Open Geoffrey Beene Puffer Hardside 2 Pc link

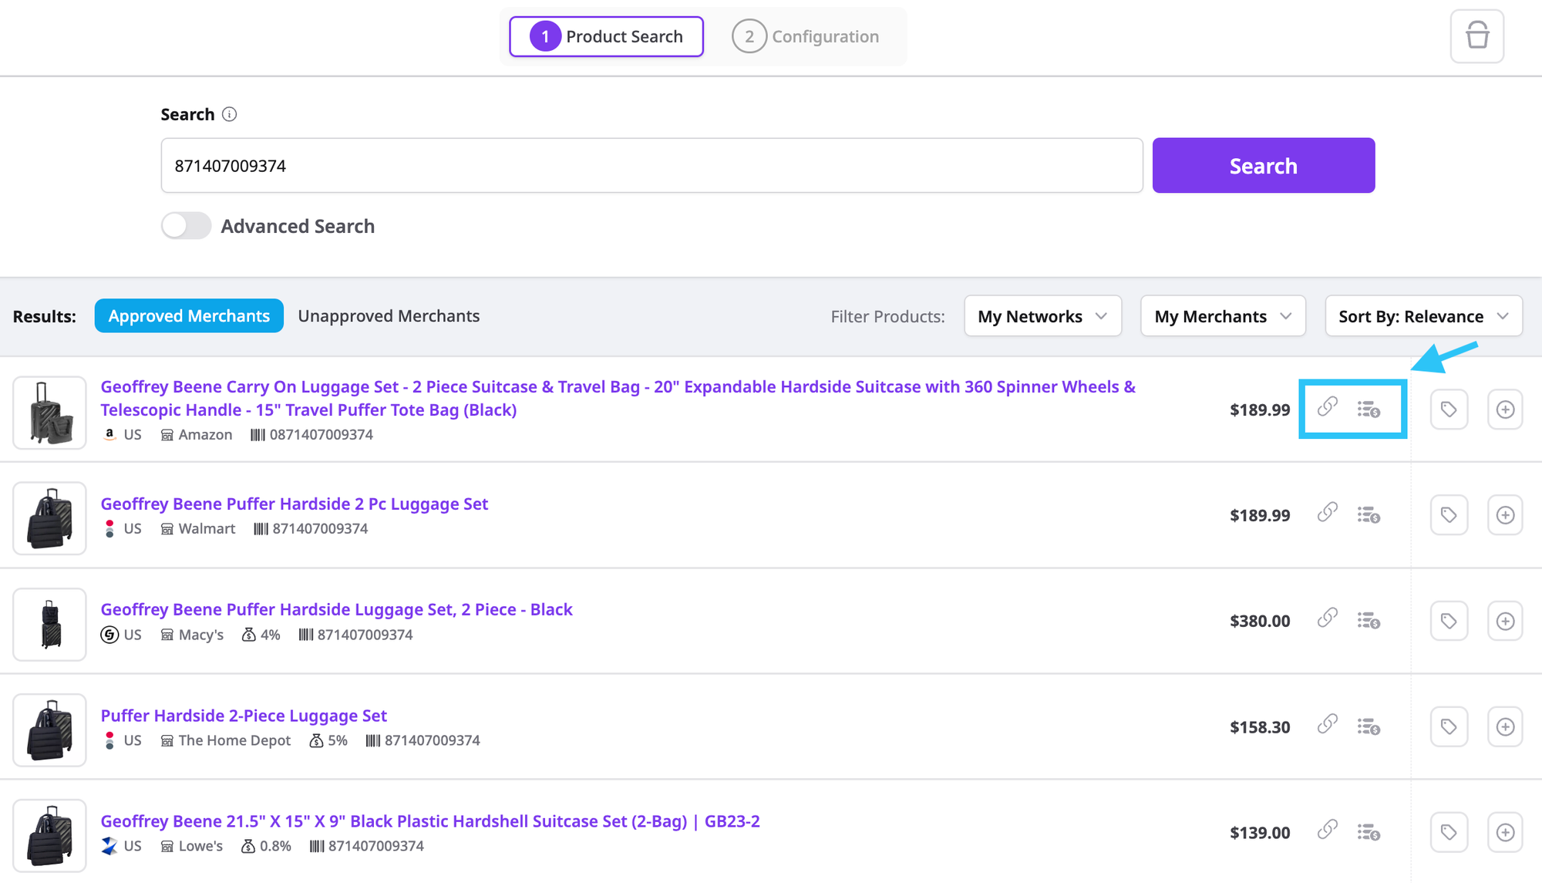click(x=294, y=504)
